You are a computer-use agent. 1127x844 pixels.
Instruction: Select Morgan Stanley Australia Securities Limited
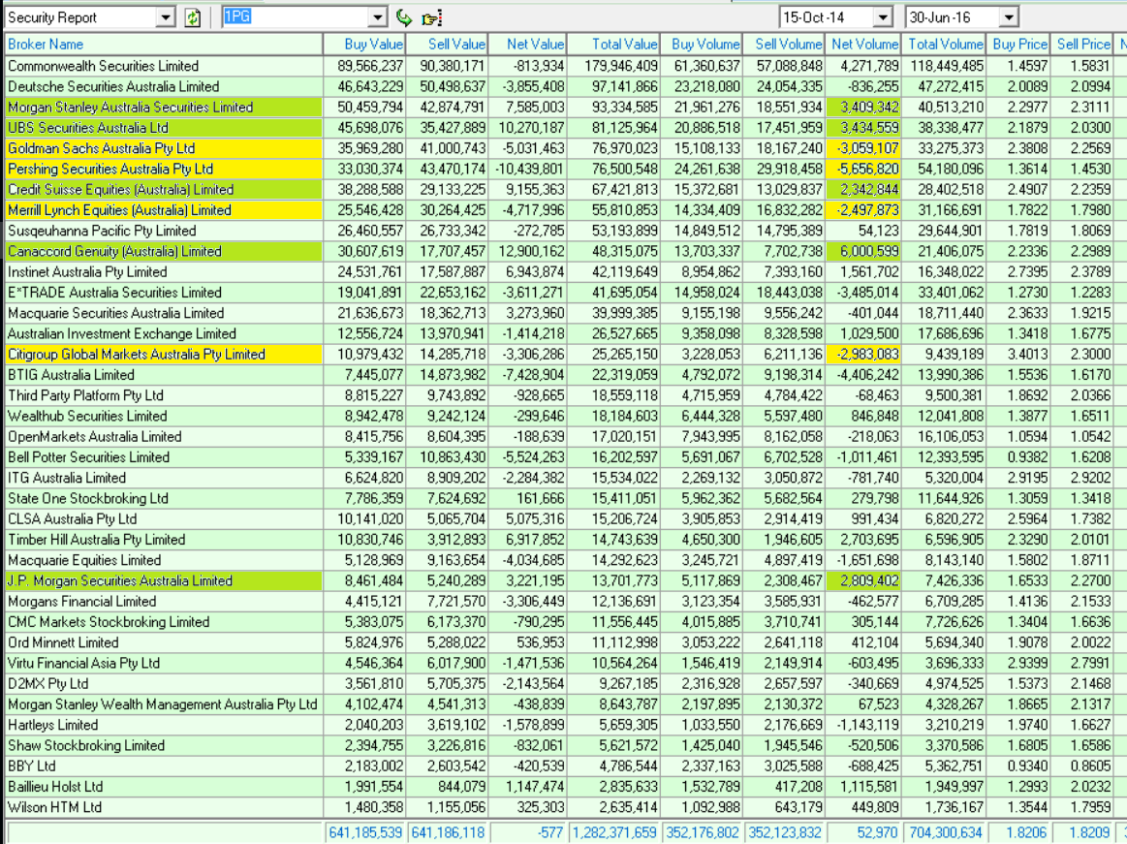point(163,108)
